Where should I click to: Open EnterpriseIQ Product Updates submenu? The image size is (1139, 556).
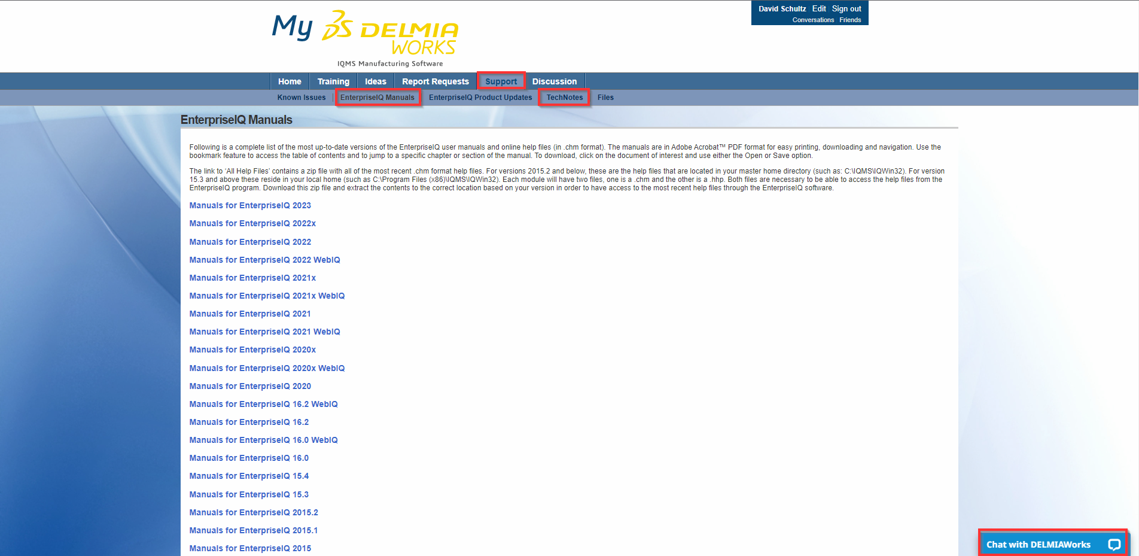coord(480,98)
